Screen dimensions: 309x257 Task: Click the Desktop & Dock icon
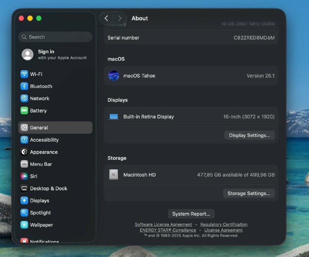point(24,188)
